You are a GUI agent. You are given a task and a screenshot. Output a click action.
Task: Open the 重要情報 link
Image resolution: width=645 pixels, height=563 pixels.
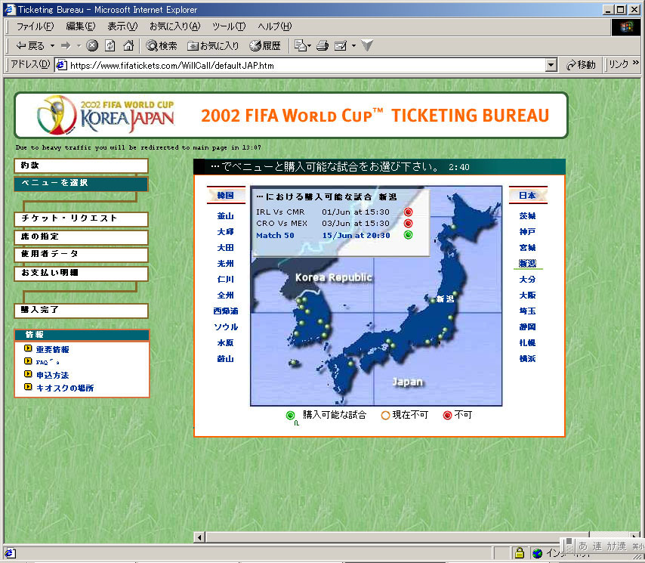pyautogui.click(x=53, y=349)
